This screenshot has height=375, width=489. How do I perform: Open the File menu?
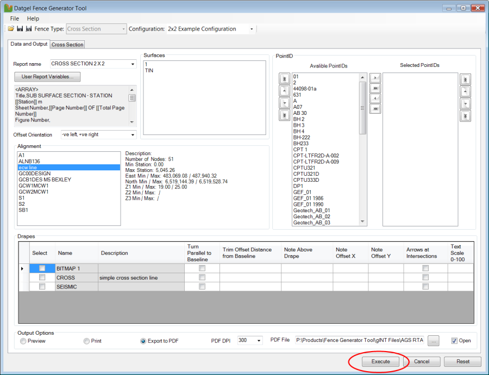point(15,19)
